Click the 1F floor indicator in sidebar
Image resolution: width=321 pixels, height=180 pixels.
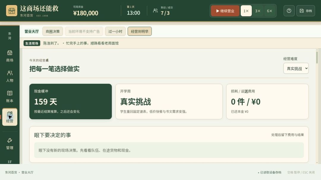[x=10, y=162]
